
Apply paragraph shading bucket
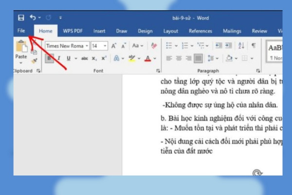tap(229, 58)
